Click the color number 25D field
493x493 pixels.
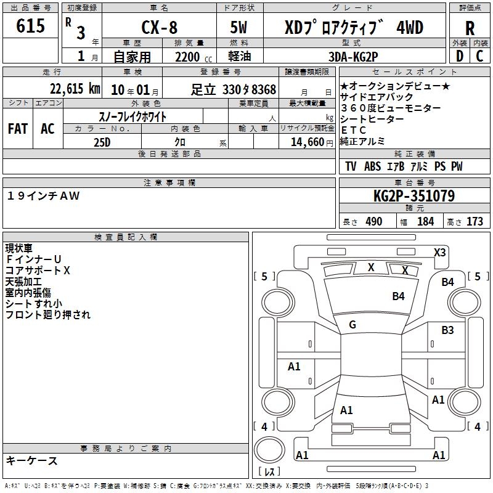coord(102,142)
